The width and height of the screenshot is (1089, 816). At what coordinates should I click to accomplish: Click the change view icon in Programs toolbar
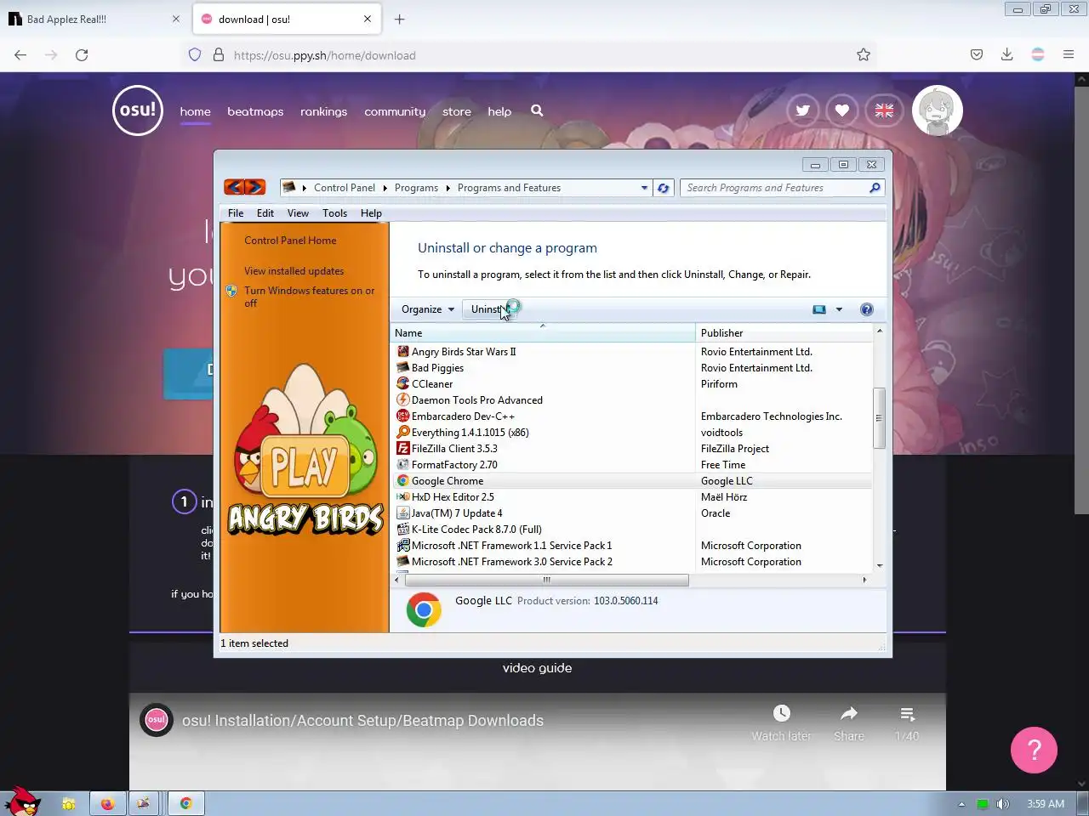(x=819, y=309)
